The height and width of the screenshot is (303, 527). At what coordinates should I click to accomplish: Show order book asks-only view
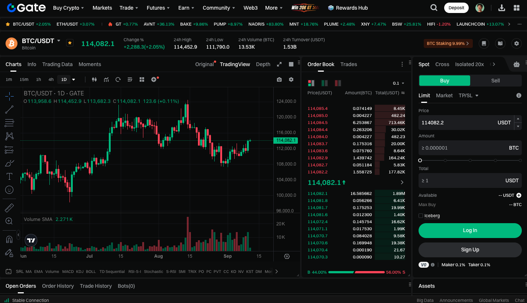[338, 83]
